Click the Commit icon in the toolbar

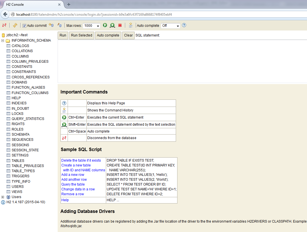click(x=59, y=25)
